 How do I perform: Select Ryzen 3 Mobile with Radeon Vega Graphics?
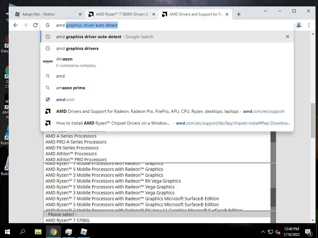[x=157, y=193]
